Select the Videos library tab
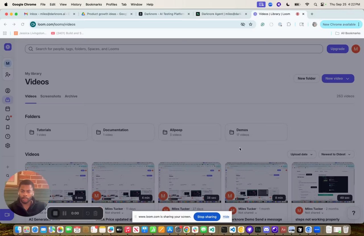 click(31, 96)
